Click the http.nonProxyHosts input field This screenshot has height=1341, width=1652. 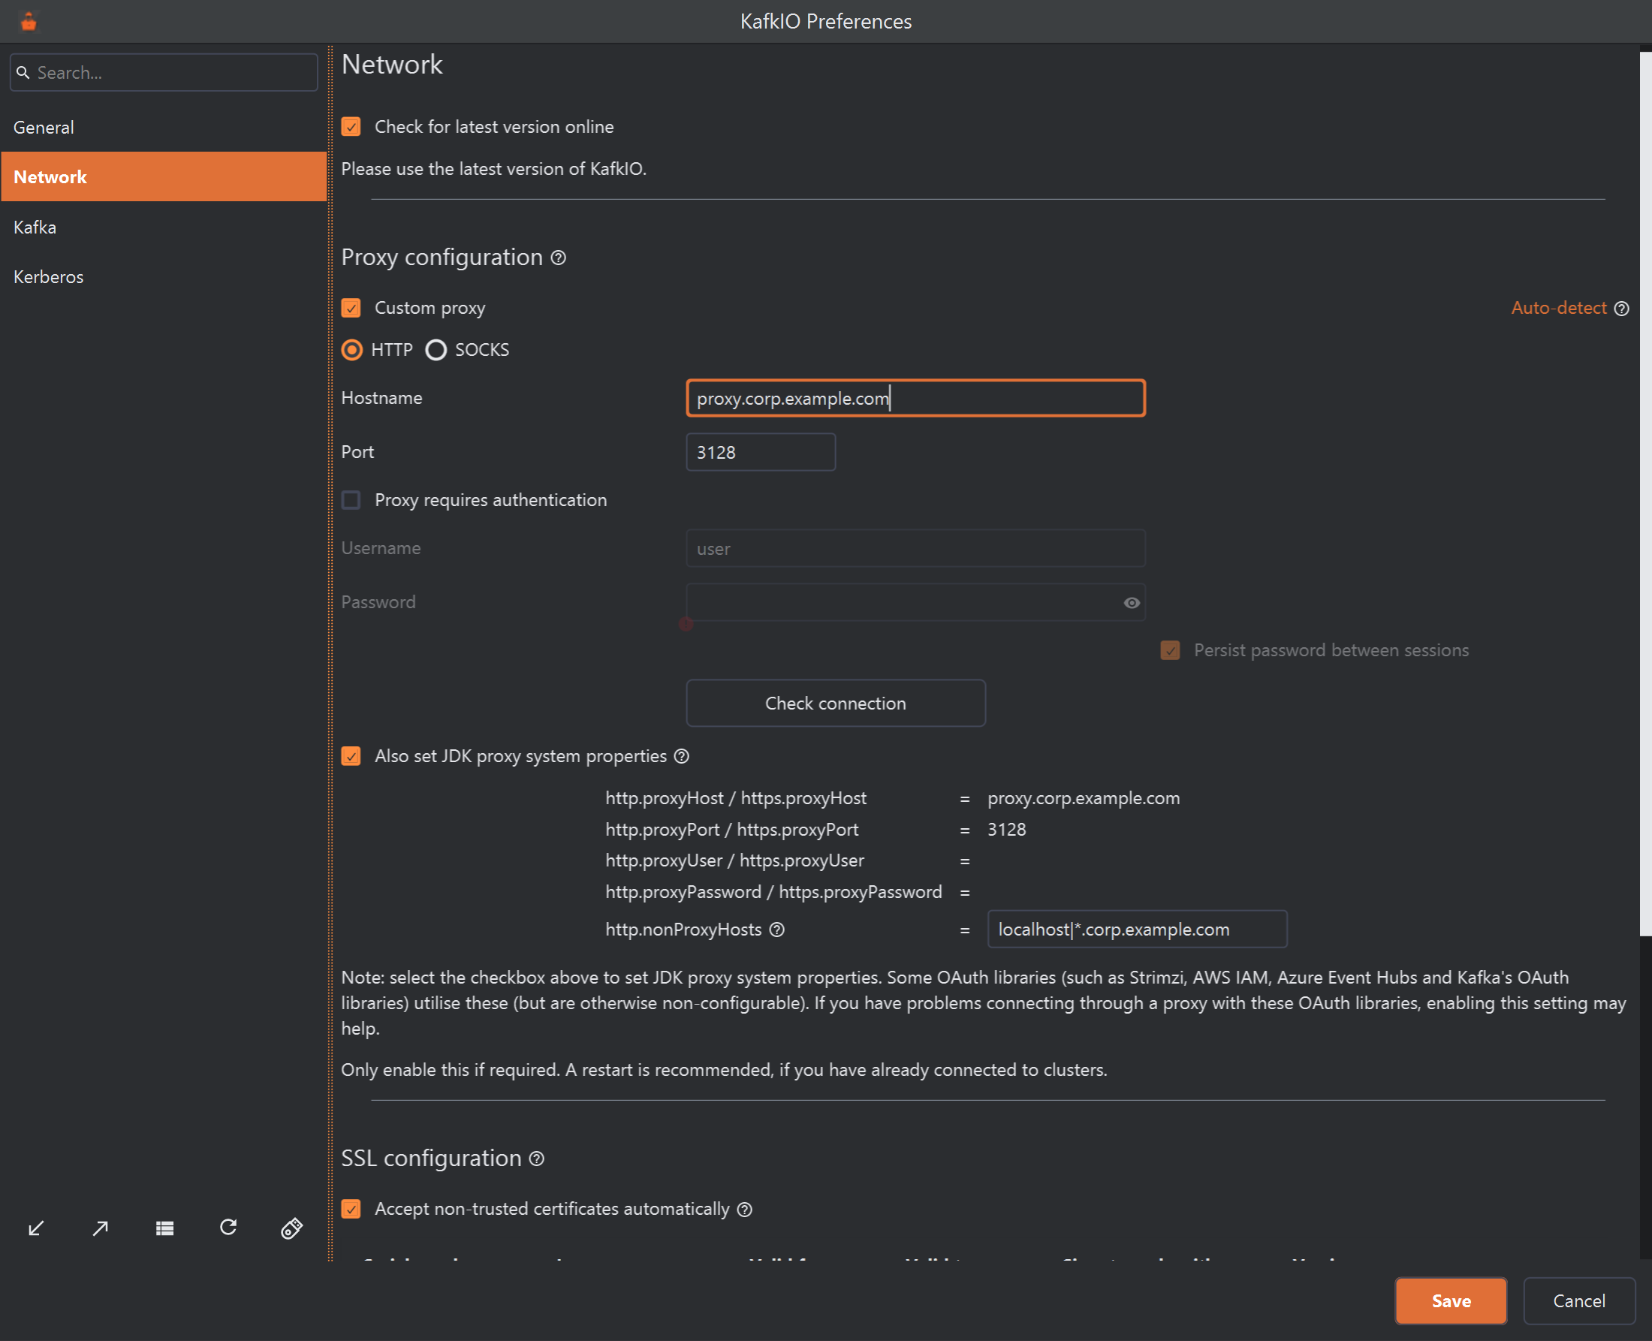(x=1137, y=930)
